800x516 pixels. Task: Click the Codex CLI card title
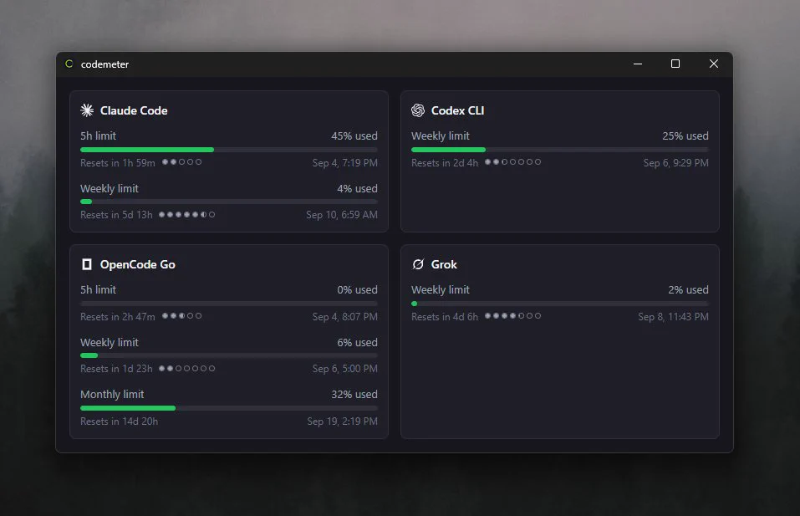click(457, 110)
